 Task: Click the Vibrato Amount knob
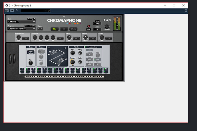click(x=73, y=62)
